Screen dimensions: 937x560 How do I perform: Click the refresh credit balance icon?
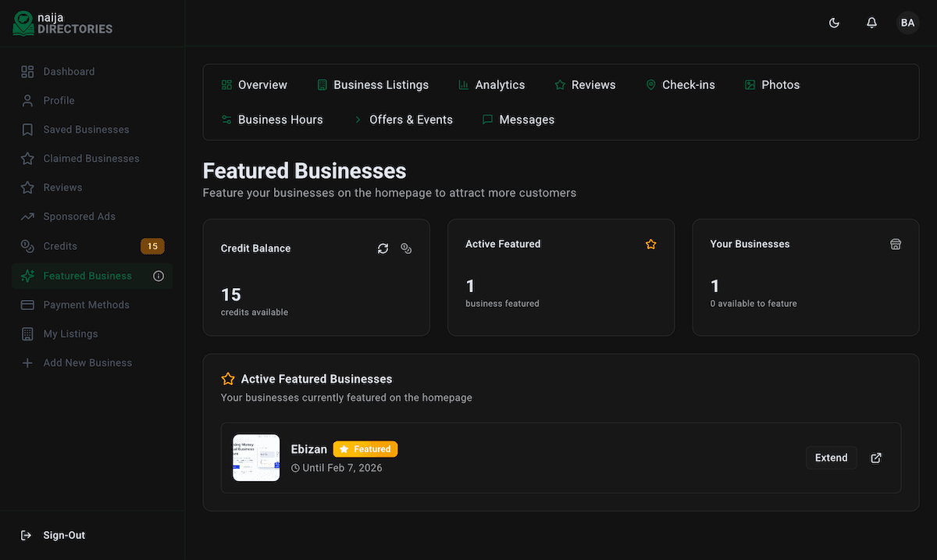pos(383,248)
